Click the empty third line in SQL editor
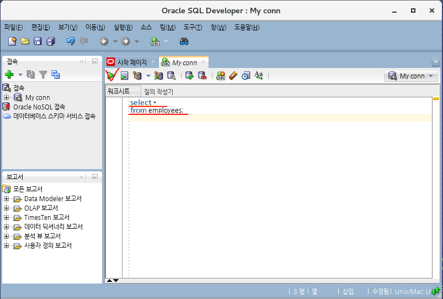Viewport: 443px width, 299px height. (281, 118)
